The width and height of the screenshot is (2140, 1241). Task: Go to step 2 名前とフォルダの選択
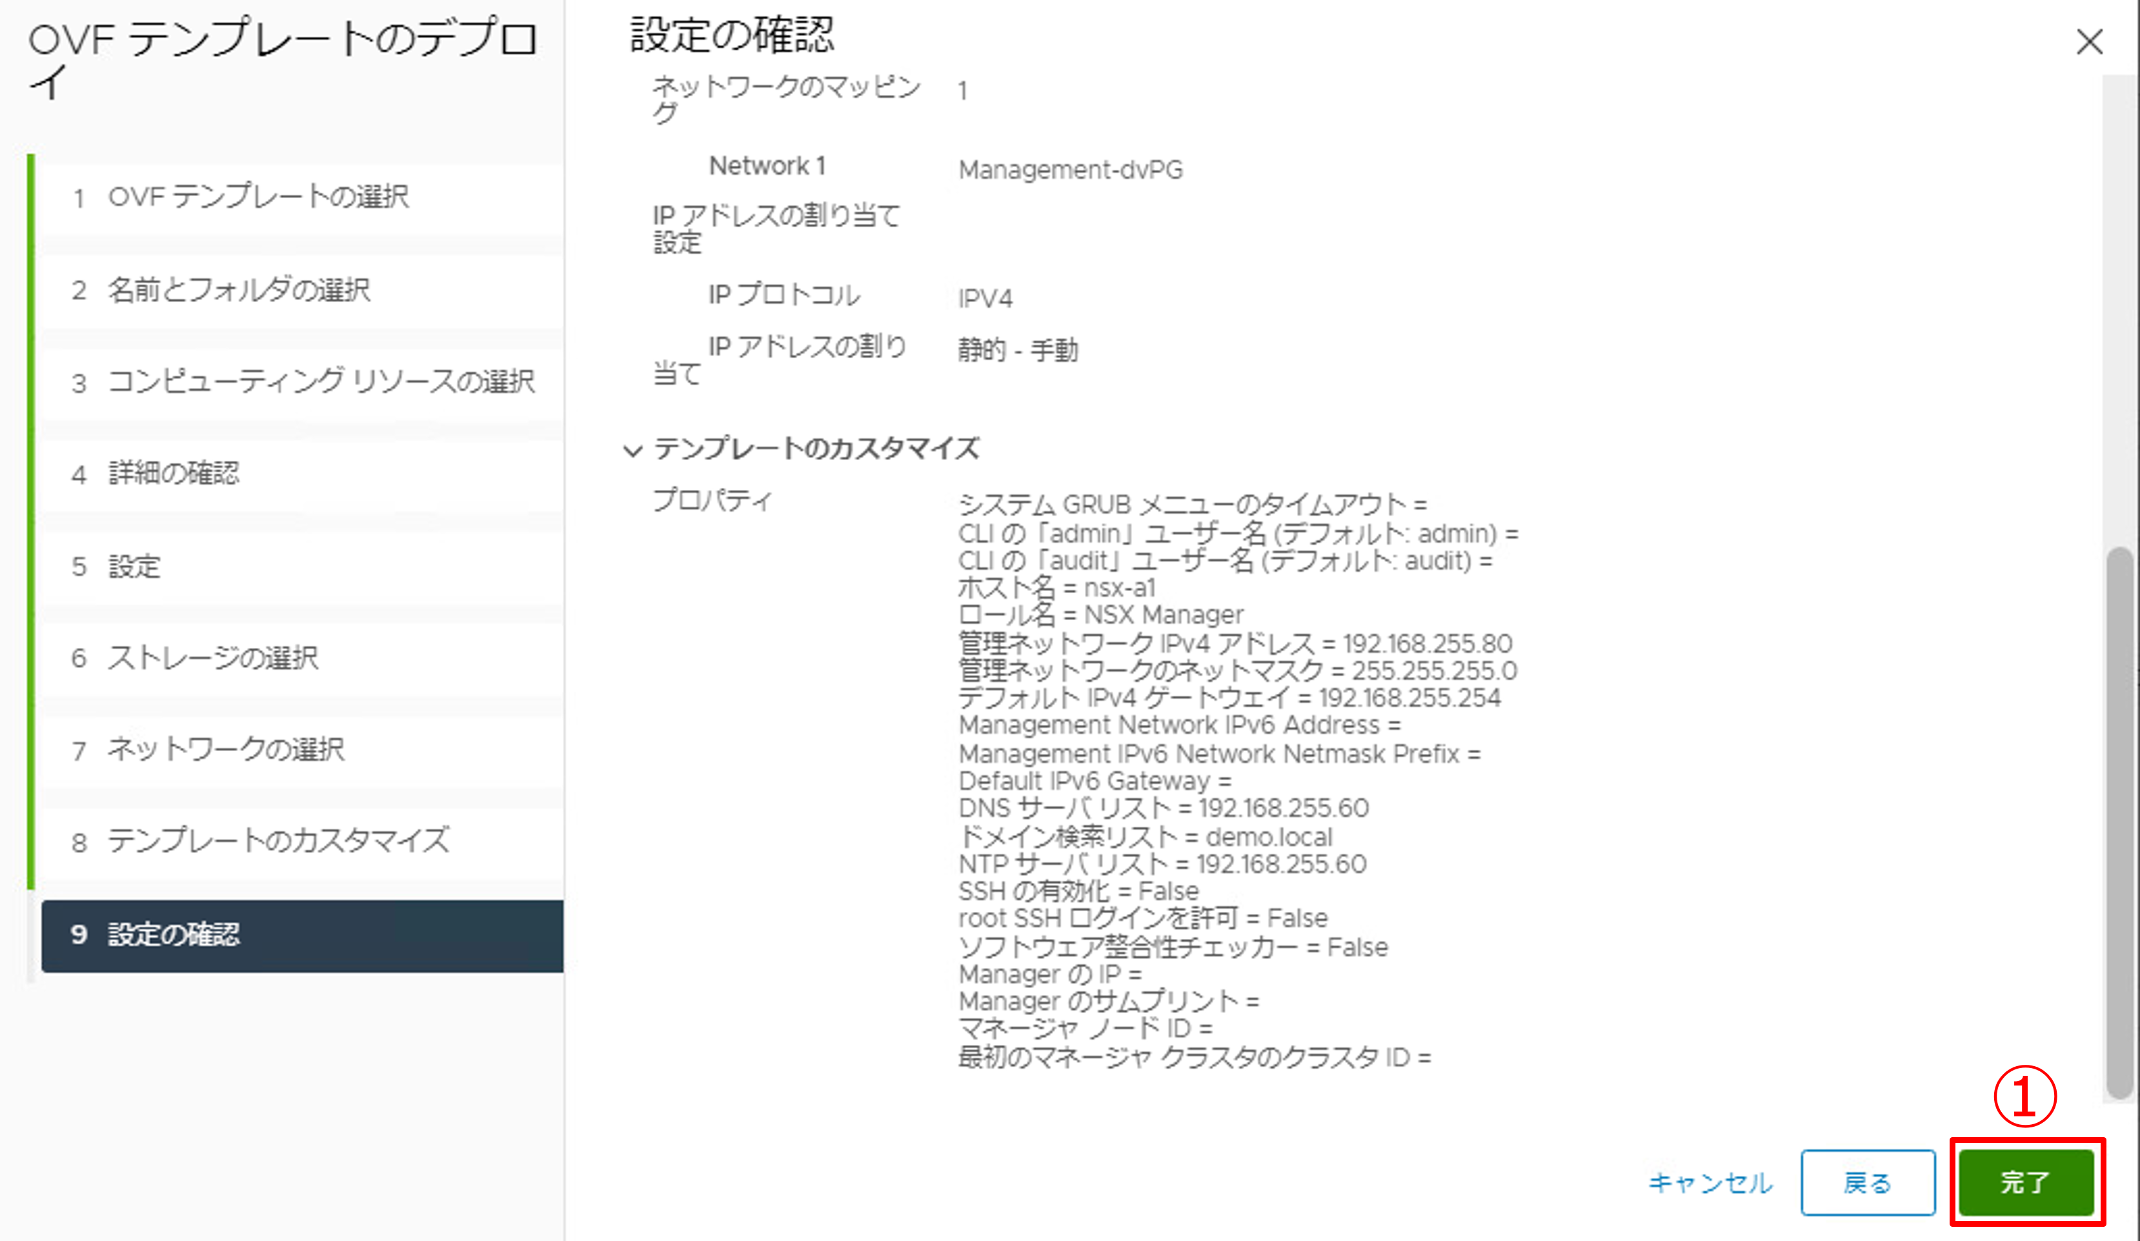(x=239, y=290)
